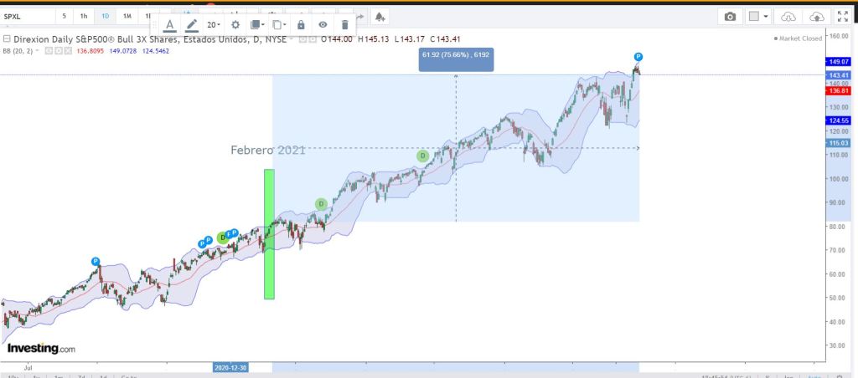
Task: Open the text color tool in floating toolbar
Action: click(170, 25)
